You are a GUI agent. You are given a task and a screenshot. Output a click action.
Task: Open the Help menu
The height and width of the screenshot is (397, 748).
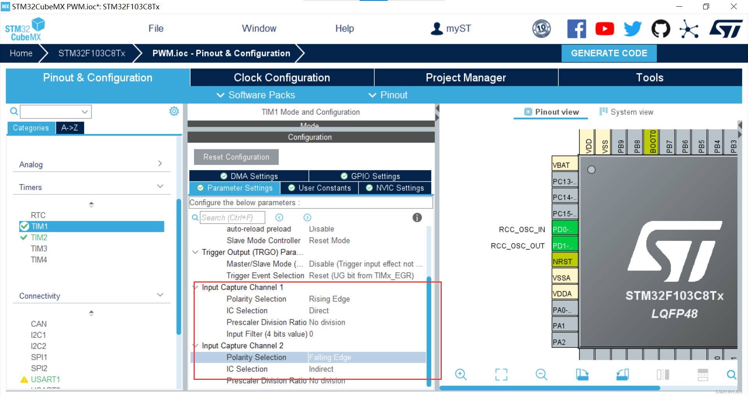(345, 28)
